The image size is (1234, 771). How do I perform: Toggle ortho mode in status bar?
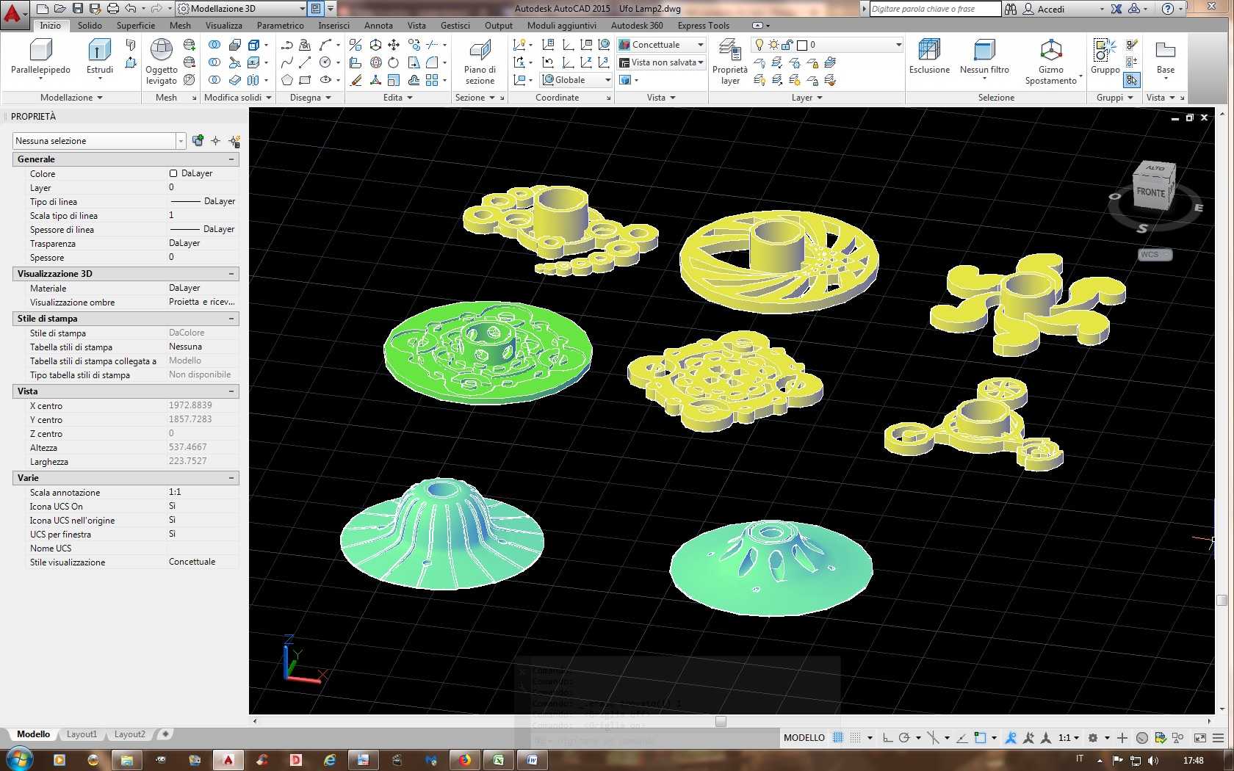pyautogui.click(x=887, y=738)
